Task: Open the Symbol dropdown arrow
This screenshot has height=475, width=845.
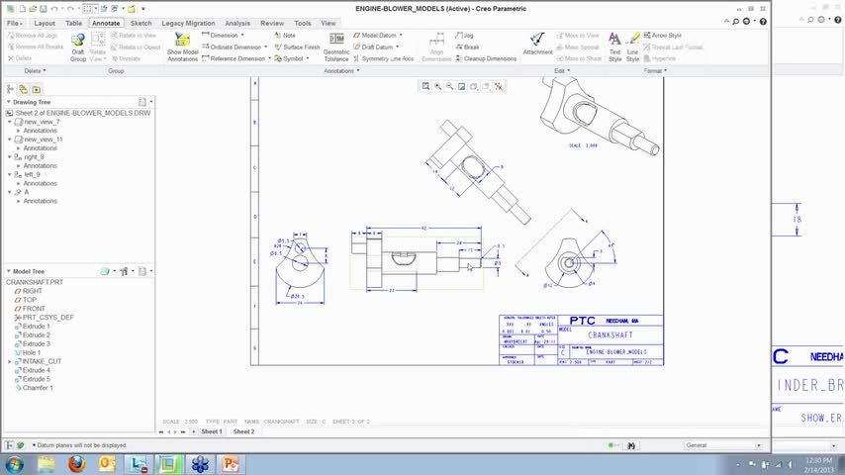Action: (308, 58)
